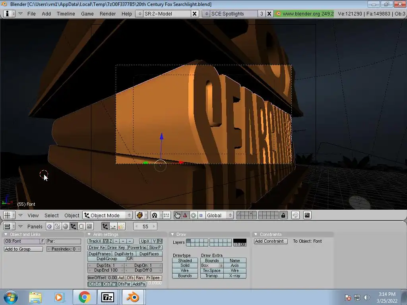Switch to Script context panel icon
This screenshot has width=407, height=305.
[x=57, y=226]
